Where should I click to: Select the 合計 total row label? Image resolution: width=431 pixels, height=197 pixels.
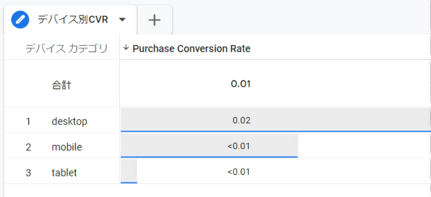pyautogui.click(x=61, y=85)
